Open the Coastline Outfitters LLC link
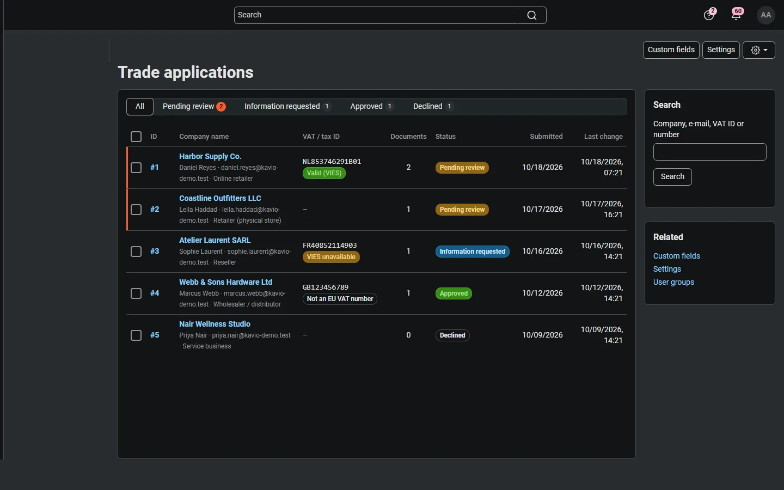This screenshot has width=784, height=490. pyautogui.click(x=220, y=198)
